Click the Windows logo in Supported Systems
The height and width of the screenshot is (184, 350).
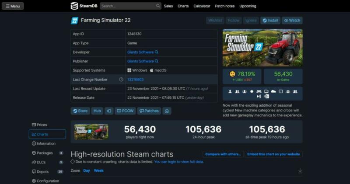pyautogui.click(x=129, y=70)
